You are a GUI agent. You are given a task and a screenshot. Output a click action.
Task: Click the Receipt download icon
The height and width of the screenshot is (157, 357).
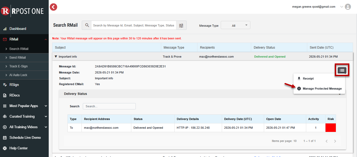coord(299,78)
